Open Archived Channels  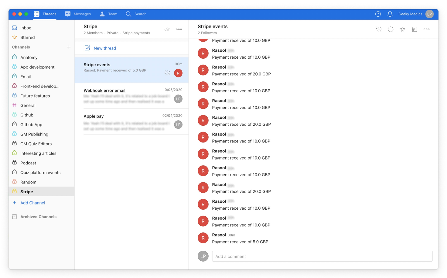[39, 217]
